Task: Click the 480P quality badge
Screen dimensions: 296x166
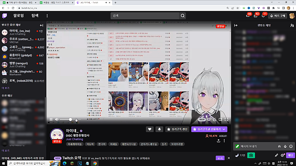Action: click(202, 120)
